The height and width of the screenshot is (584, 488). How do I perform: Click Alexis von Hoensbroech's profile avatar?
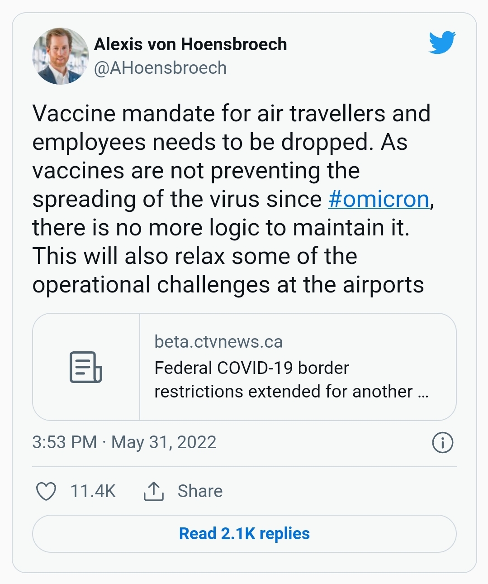pyautogui.click(x=60, y=56)
